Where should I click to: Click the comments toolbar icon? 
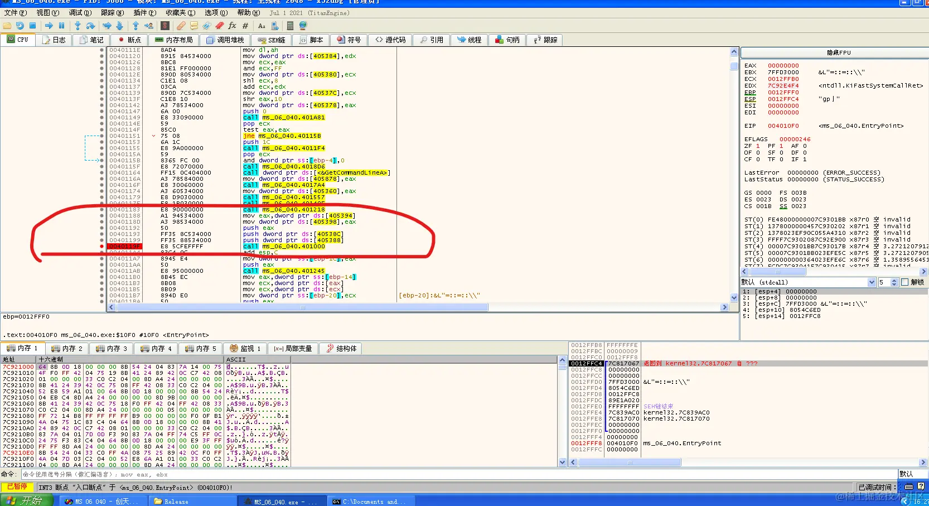[194, 26]
